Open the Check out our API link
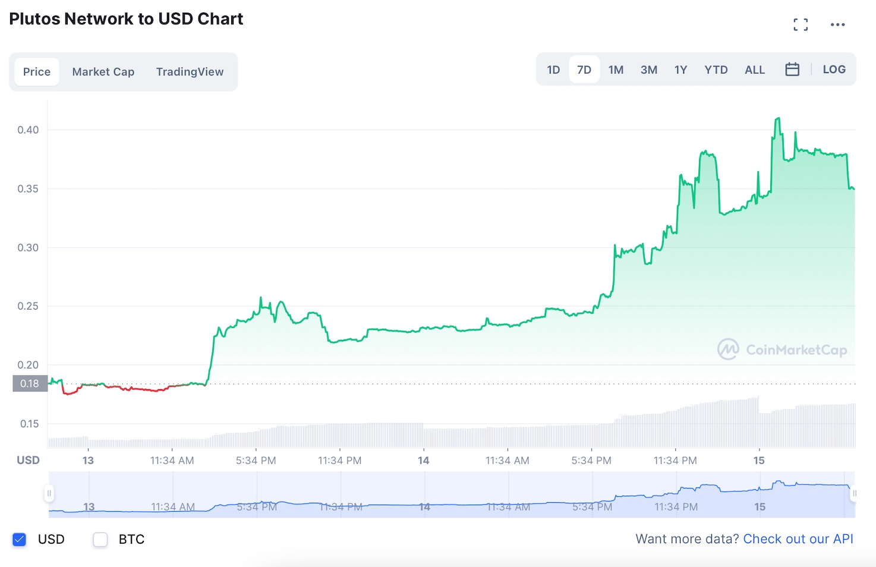876x567 pixels. (x=798, y=539)
